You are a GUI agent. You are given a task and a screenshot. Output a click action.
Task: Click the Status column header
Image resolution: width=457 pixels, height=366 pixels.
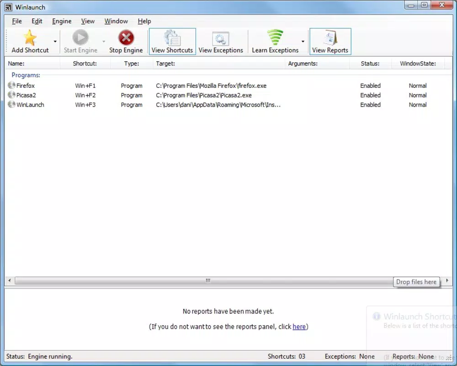pyautogui.click(x=370, y=63)
